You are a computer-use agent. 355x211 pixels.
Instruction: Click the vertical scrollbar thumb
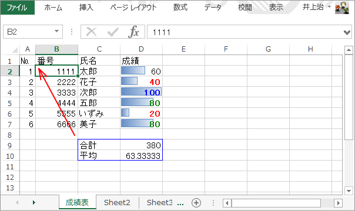pos(349,97)
